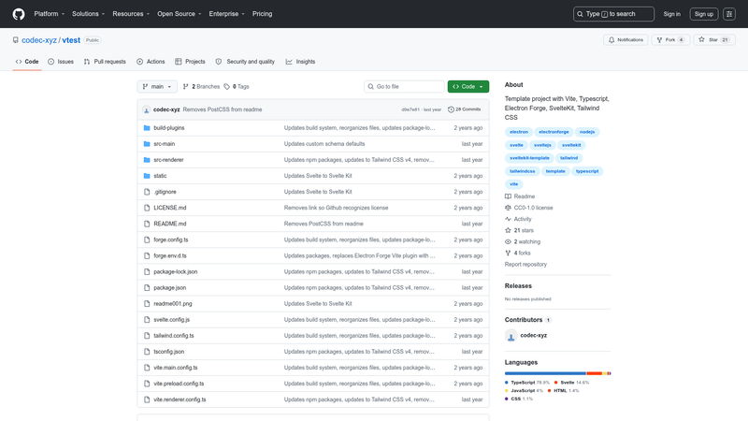Expand the Resources menu

click(x=131, y=14)
